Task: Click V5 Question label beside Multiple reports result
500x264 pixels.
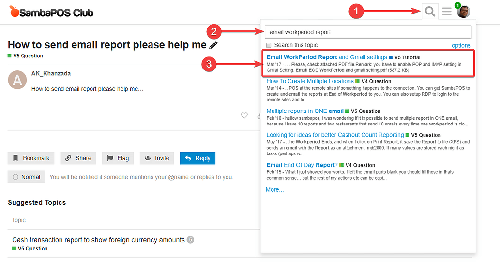Action: pyautogui.click(x=363, y=111)
